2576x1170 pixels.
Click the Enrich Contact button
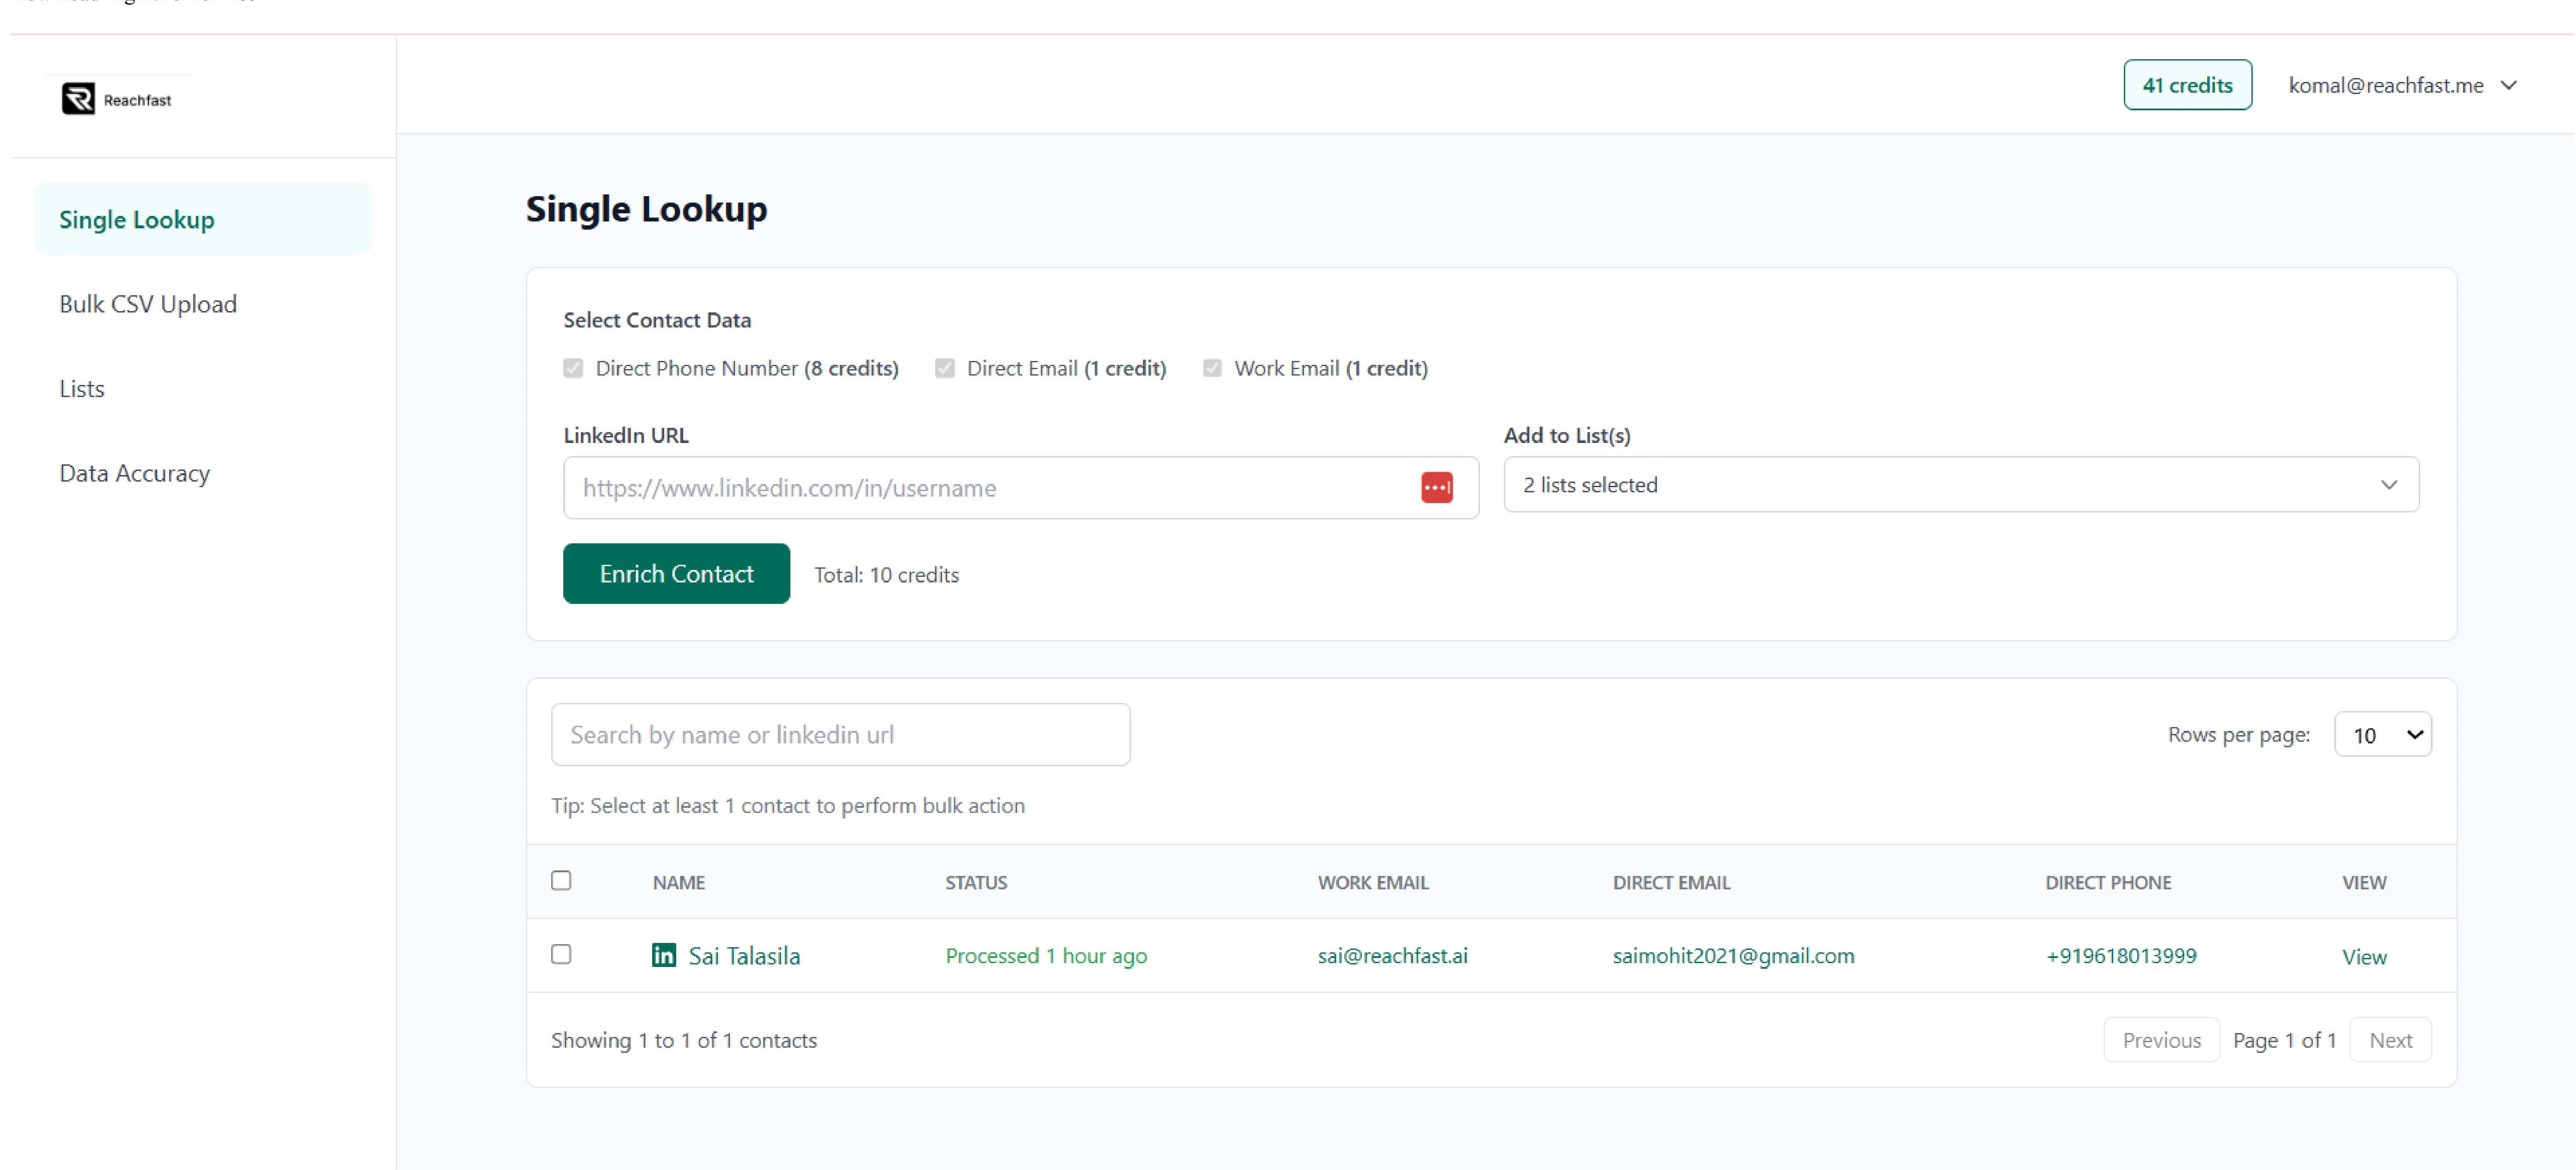tap(676, 574)
